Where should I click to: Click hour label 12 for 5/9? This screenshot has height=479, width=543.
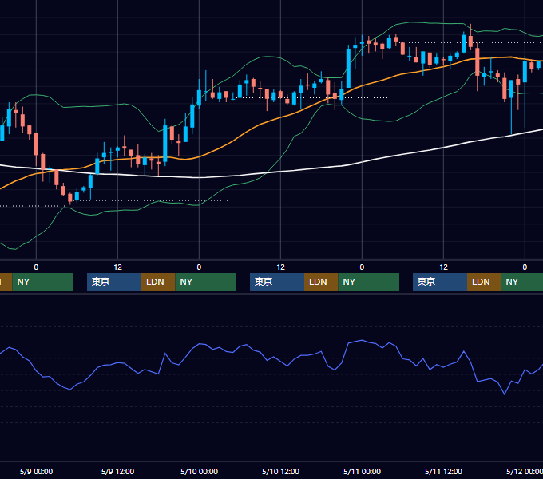pos(117,267)
